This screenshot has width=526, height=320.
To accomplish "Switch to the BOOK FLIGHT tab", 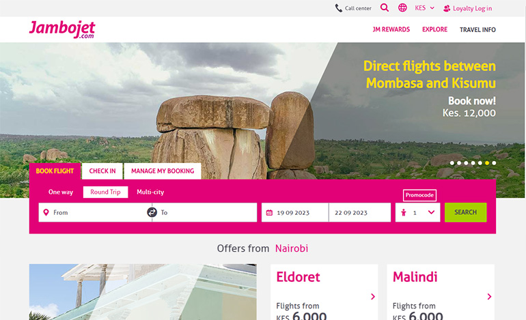I will coord(55,171).
